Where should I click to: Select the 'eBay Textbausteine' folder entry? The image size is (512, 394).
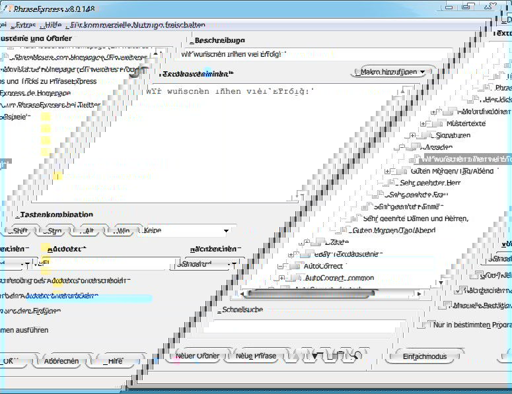pyautogui.click(x=347, y=254)
